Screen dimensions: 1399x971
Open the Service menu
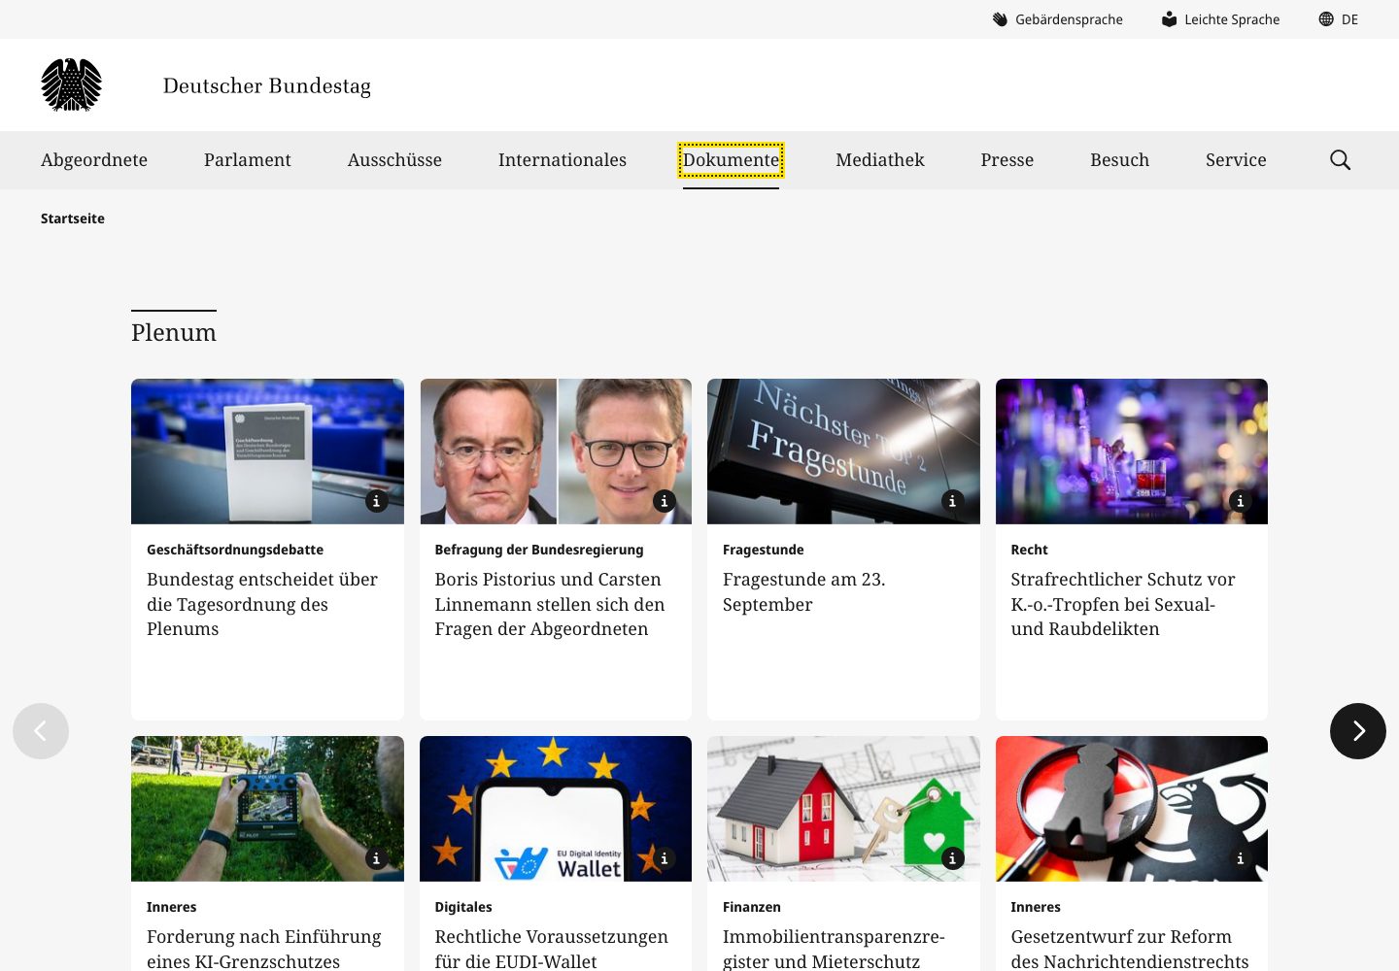1236,160
